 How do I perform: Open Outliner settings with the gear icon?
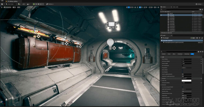click(x=202, y=9)
